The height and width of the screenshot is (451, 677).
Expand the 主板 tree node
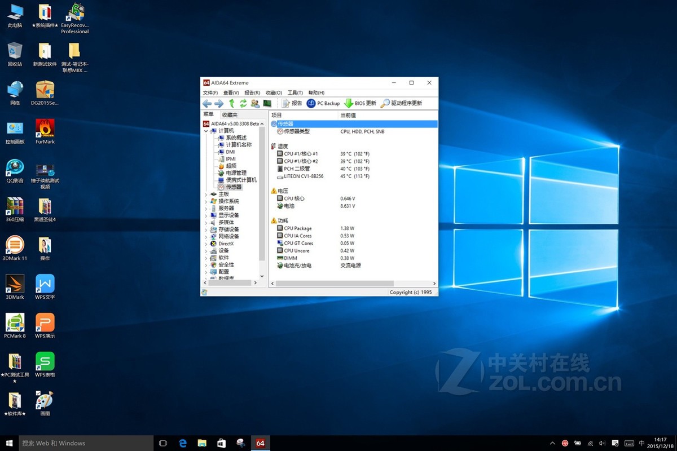click(x=206, y=194)
